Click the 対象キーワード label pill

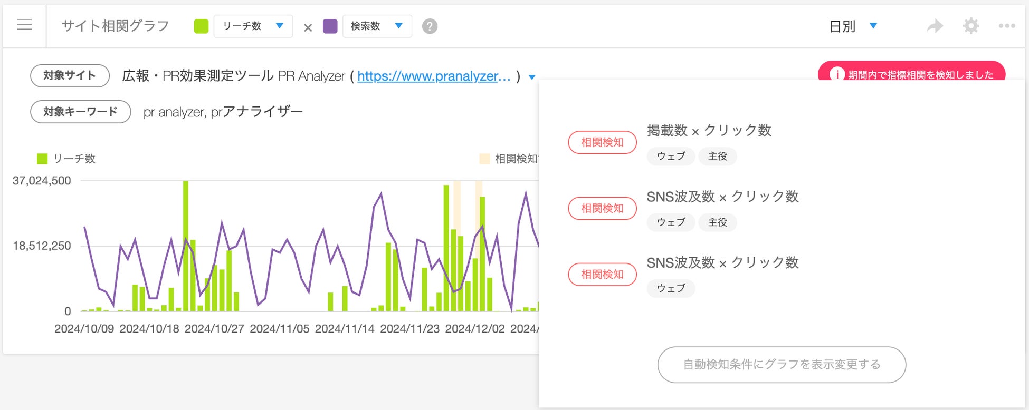80,112
